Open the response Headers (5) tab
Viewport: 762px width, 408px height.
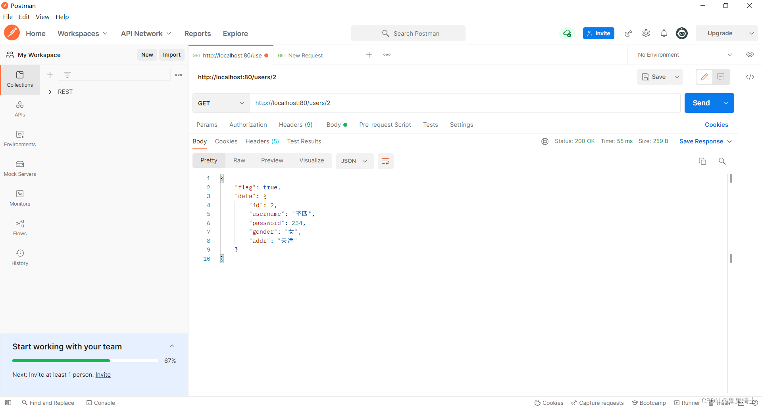pos(262,141)
